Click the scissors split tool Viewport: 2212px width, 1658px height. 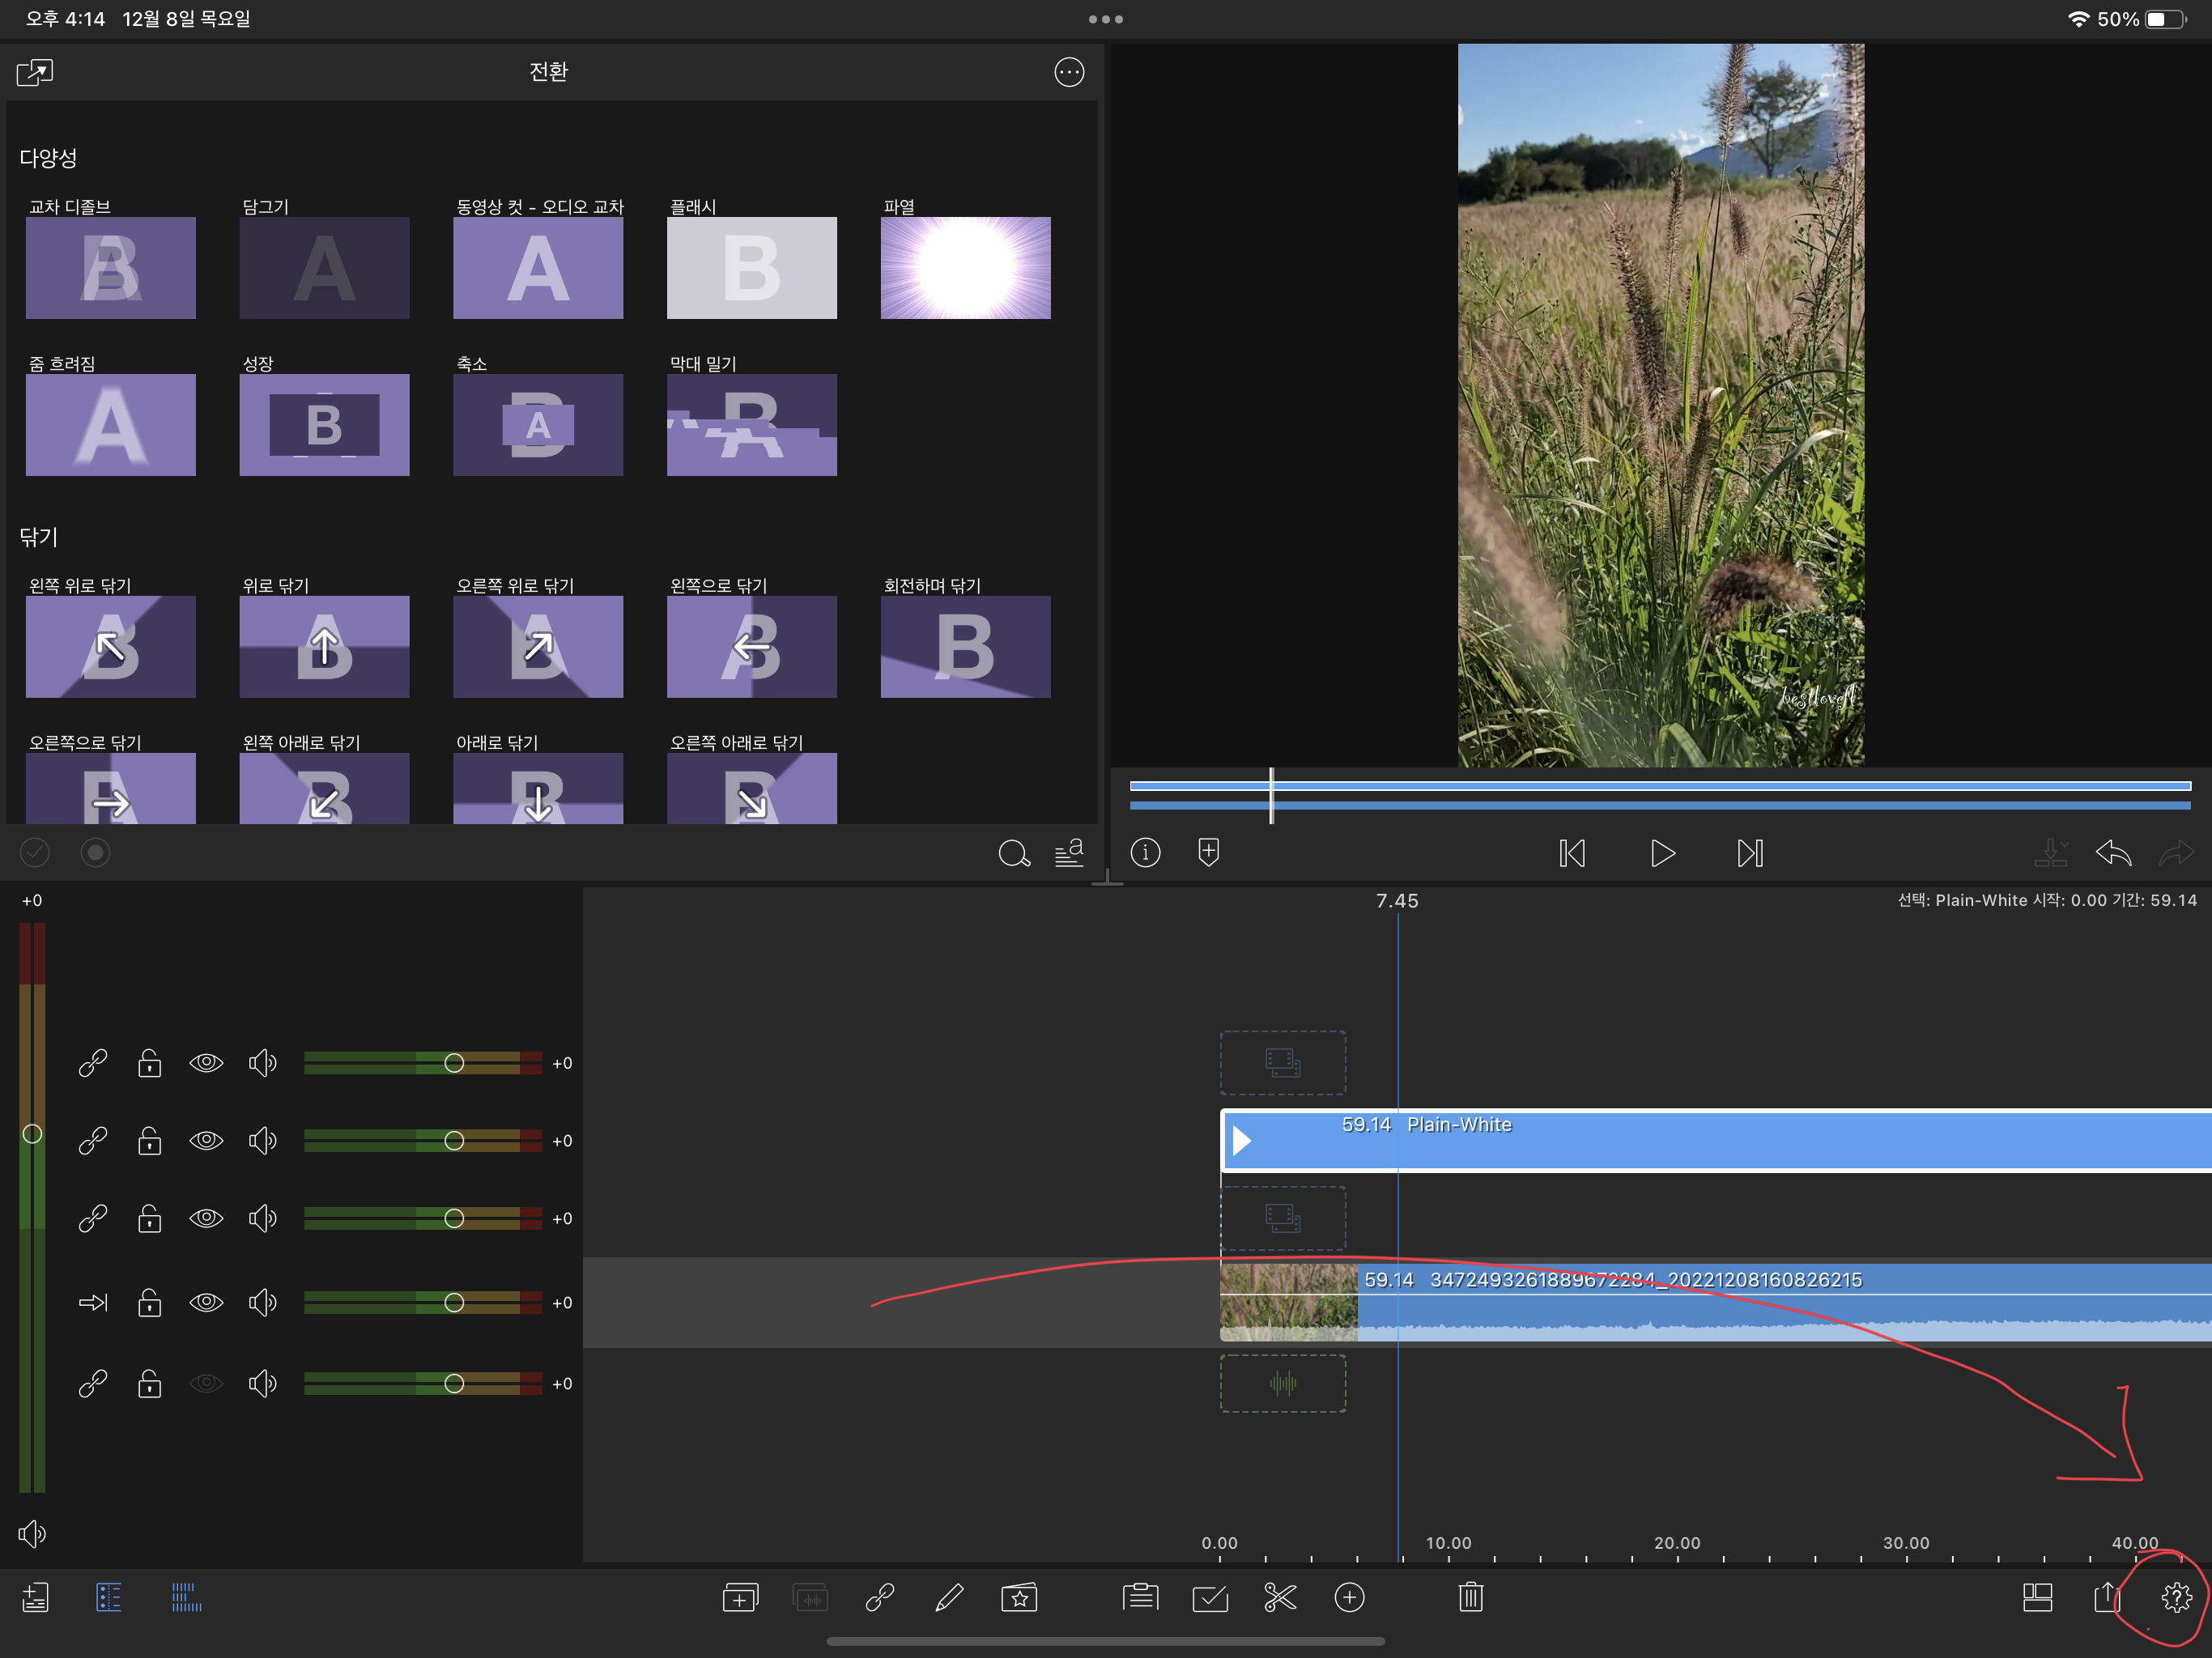(x=1279, y=1597)
